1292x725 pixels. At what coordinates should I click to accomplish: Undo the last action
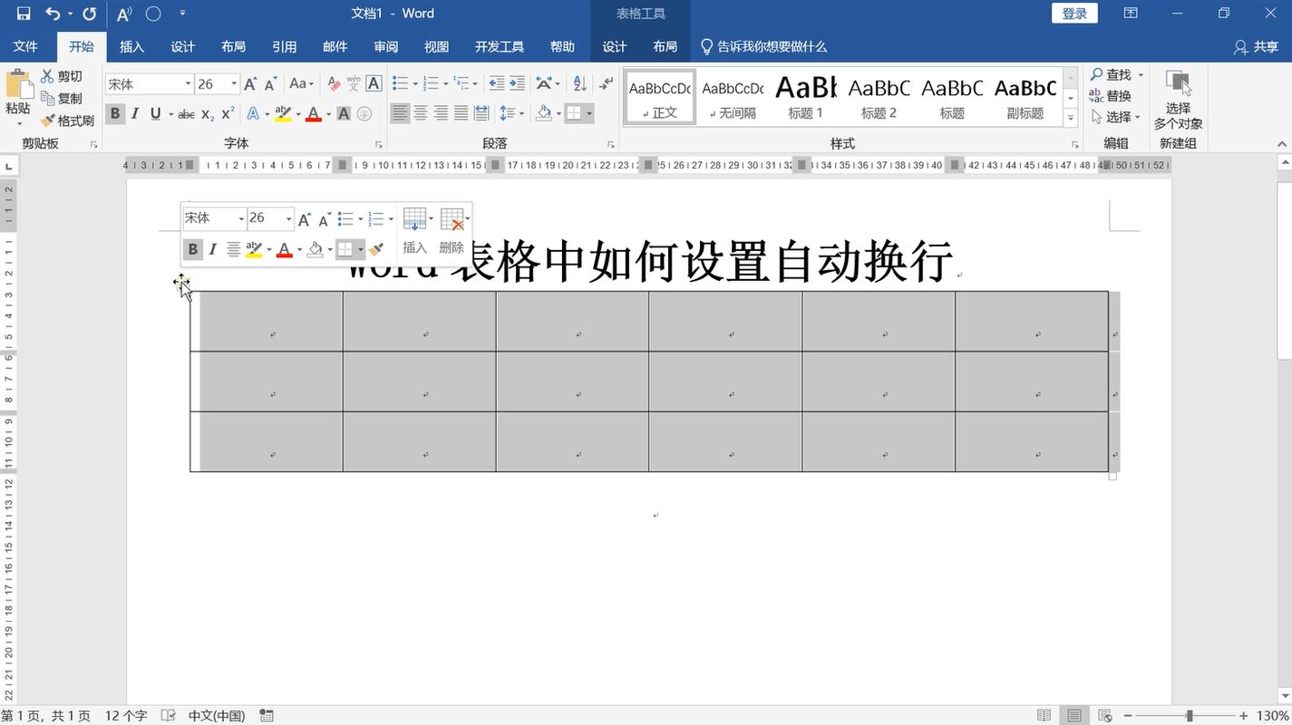tap(53, 14)
